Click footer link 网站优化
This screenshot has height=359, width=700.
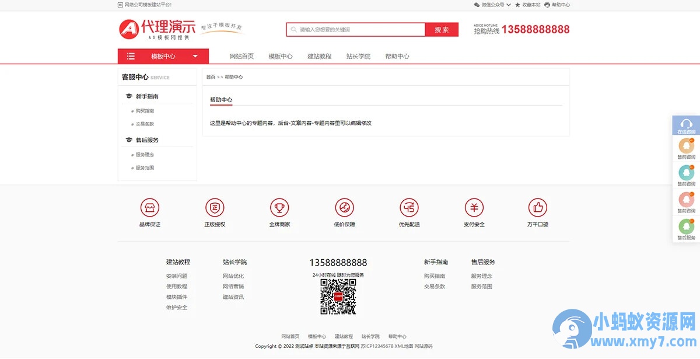pos(233,276)
